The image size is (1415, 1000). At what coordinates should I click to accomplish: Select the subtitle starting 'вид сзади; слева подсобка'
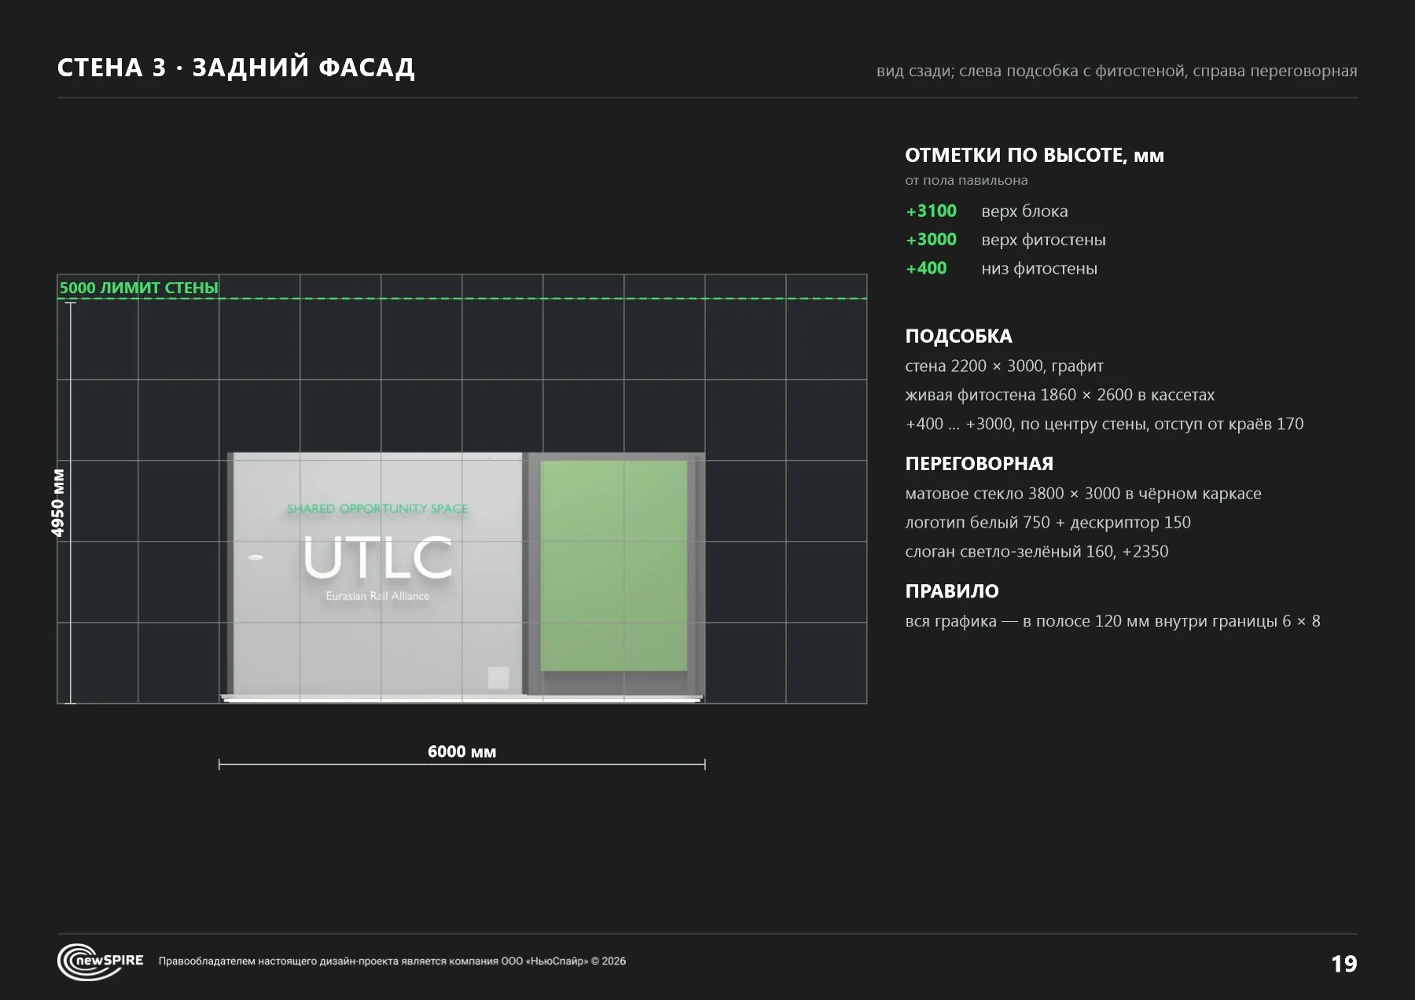pyautogui.click(x=1116, y=71)
